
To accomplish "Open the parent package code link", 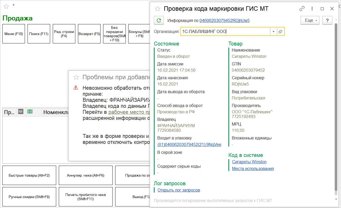I will 189,144.
